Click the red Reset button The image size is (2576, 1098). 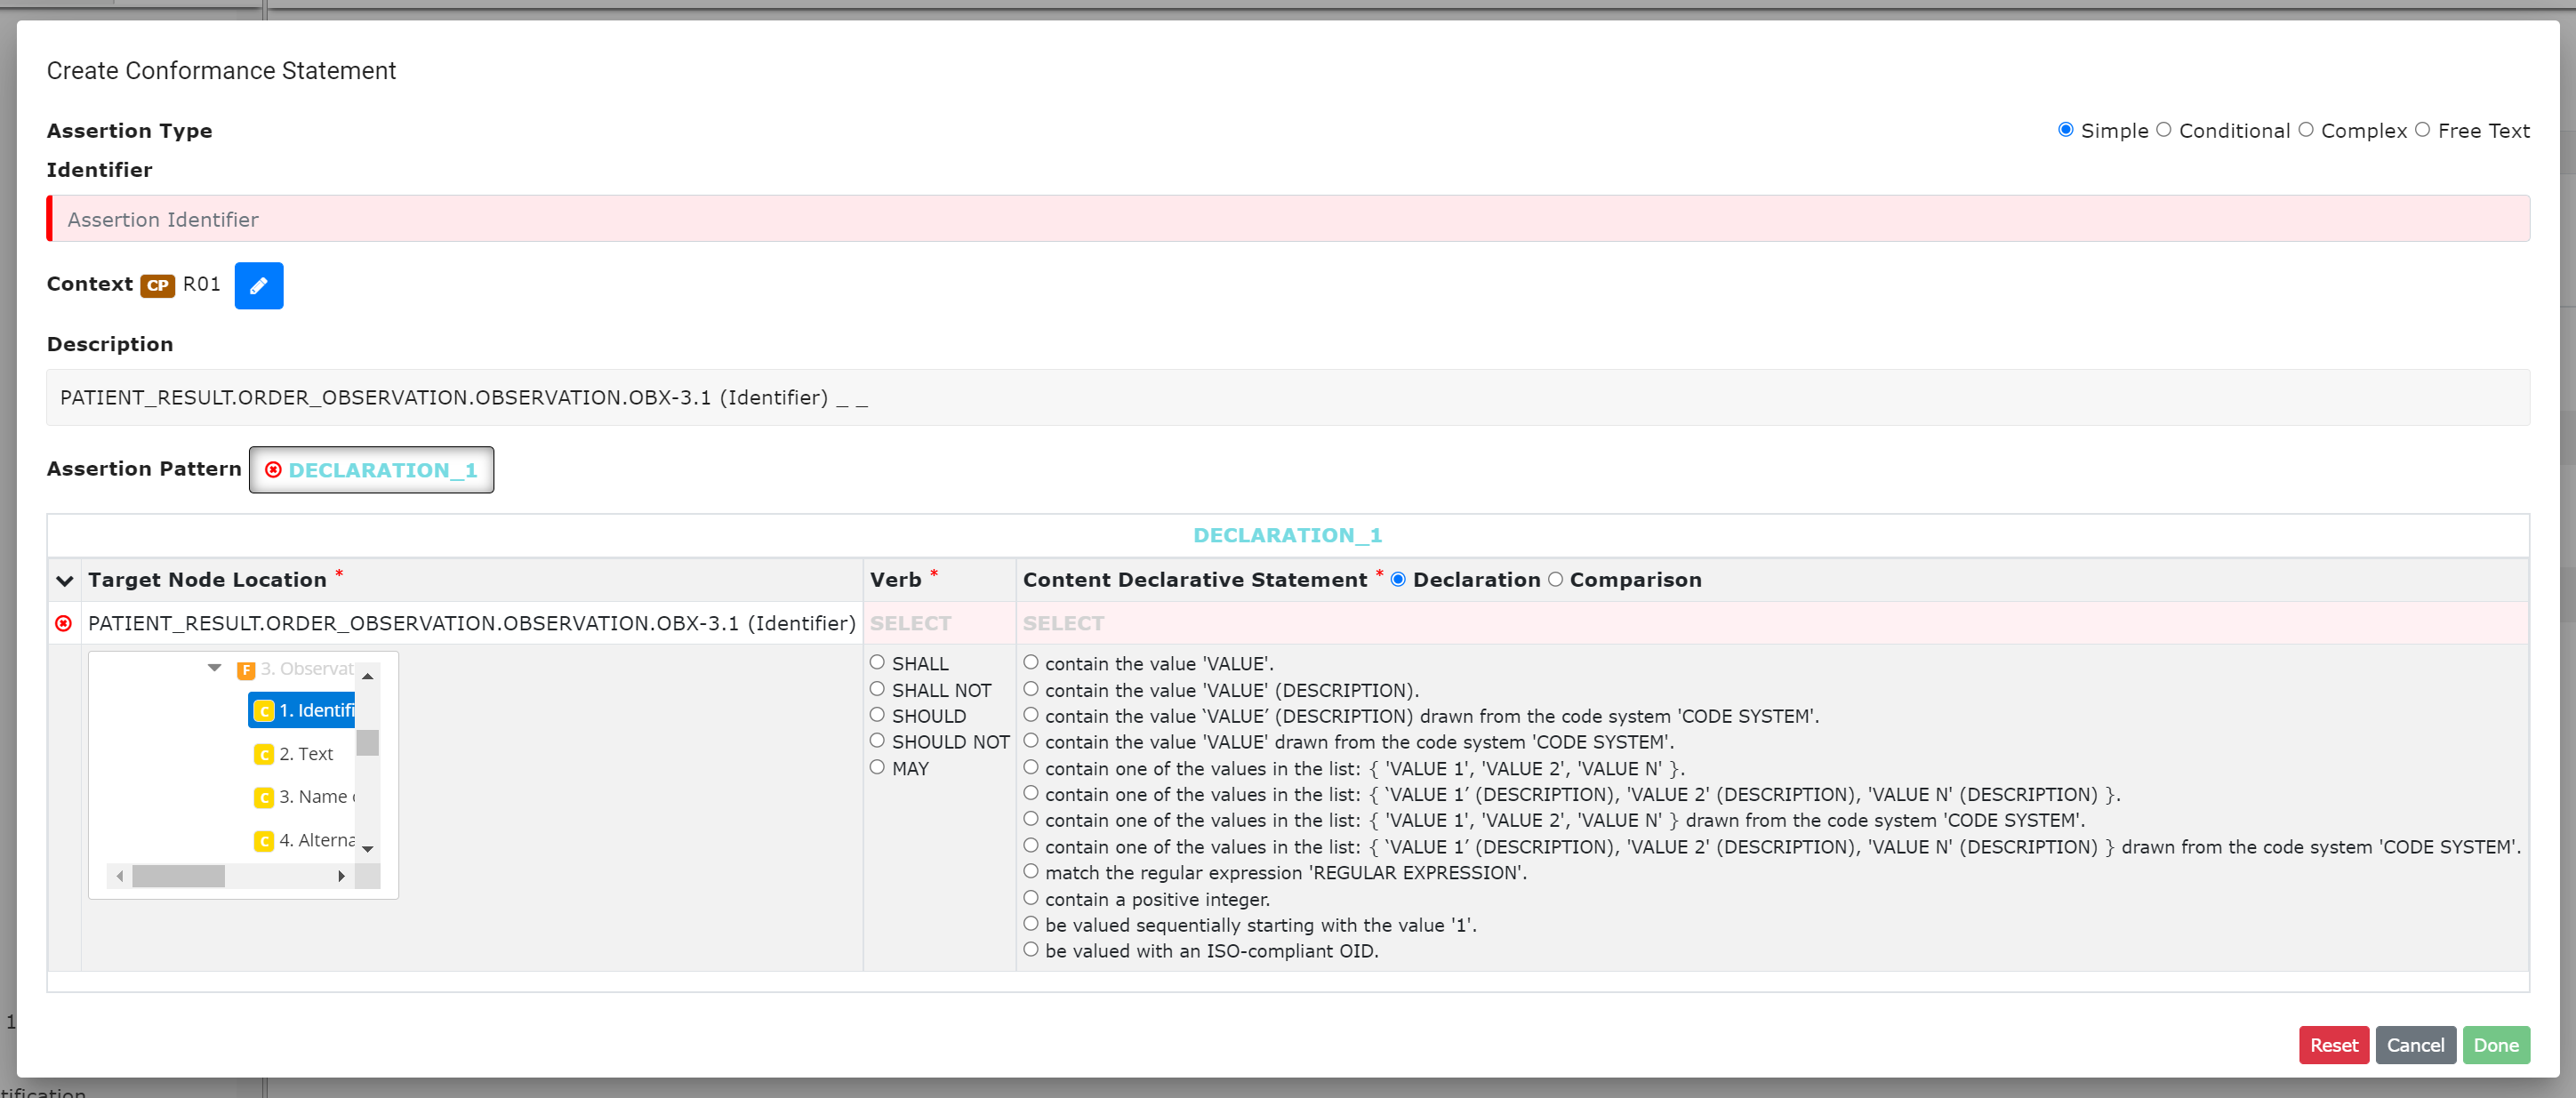[x=2334, y=1044]
